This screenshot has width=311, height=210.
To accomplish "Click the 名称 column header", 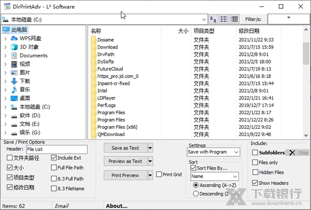I will point(96,31).
